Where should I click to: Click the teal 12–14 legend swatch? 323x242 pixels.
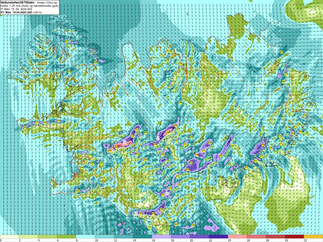pyautogui.click(x=123, y=237)
